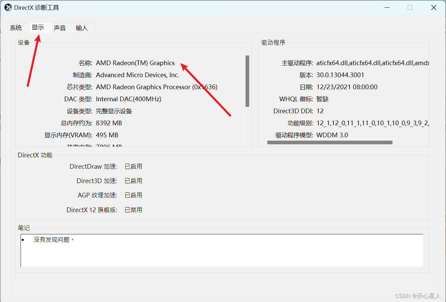Select DirectX 12 旗舰版 status '已禁用'
The height and width of the screenshot is (302, 446).
(x=134, y=210)
